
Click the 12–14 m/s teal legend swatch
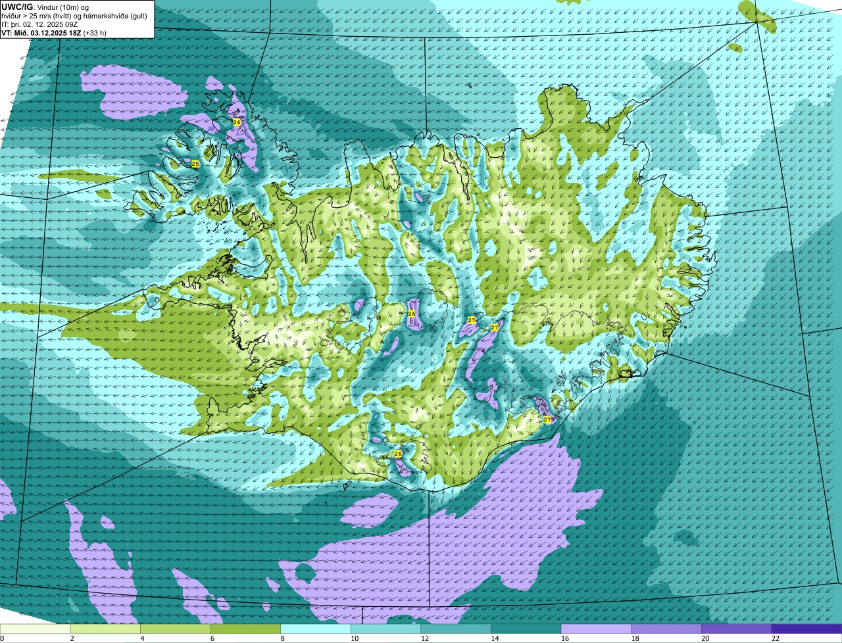456,629
